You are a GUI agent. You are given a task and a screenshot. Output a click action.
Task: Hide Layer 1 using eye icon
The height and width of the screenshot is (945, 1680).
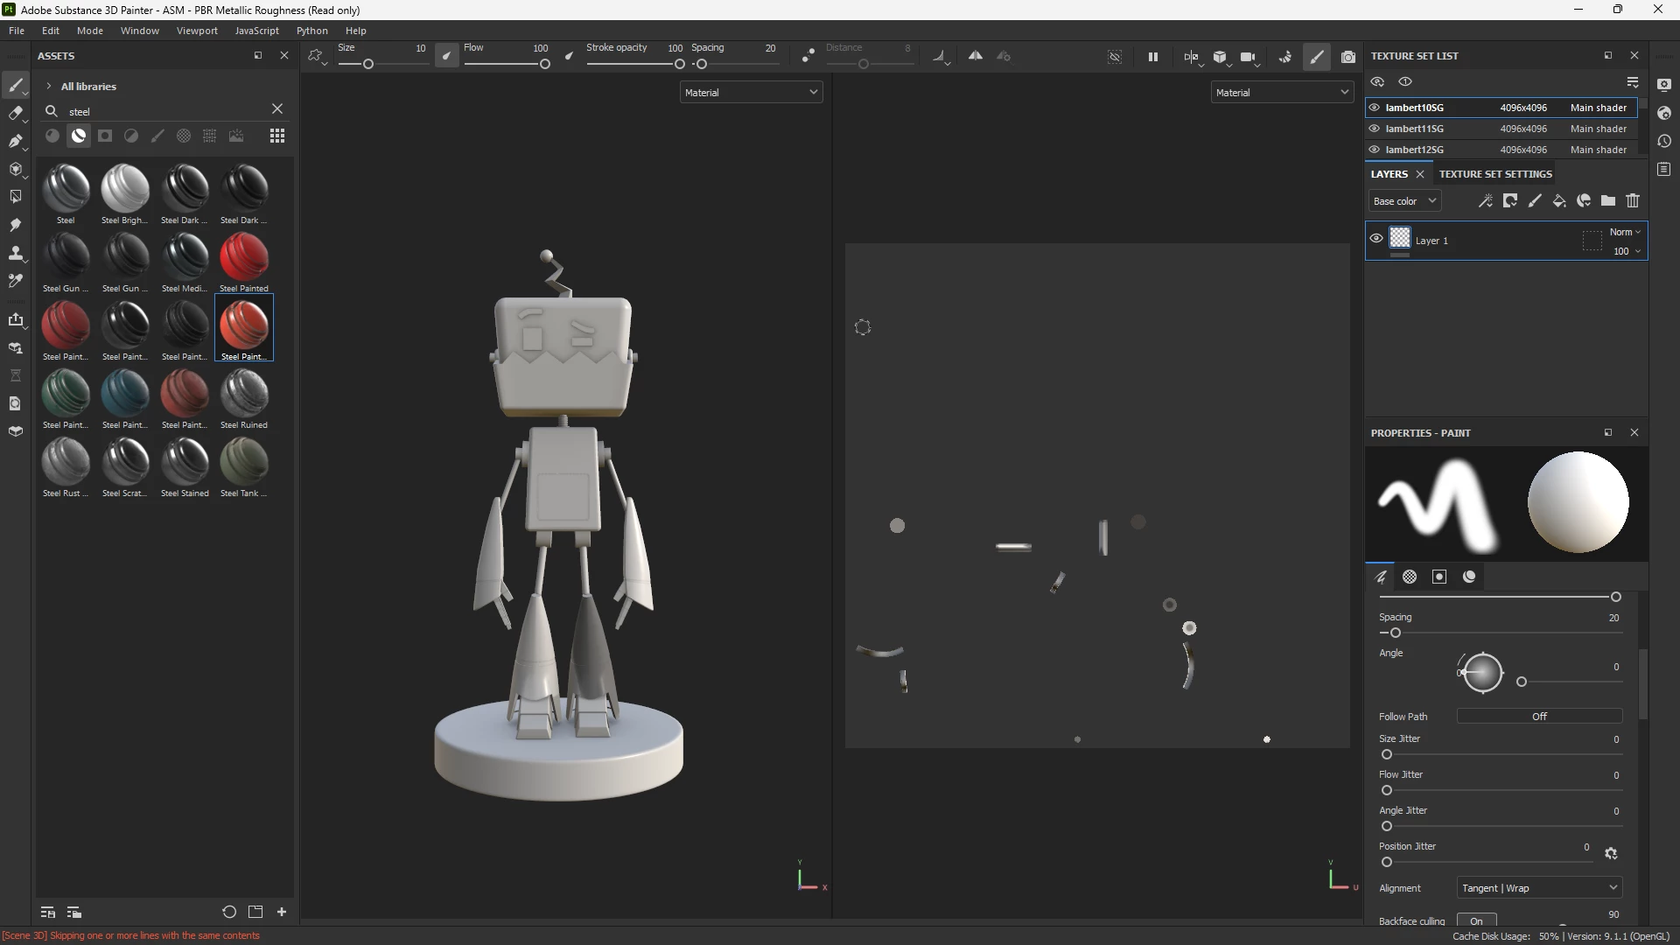tap(1376, 239)
